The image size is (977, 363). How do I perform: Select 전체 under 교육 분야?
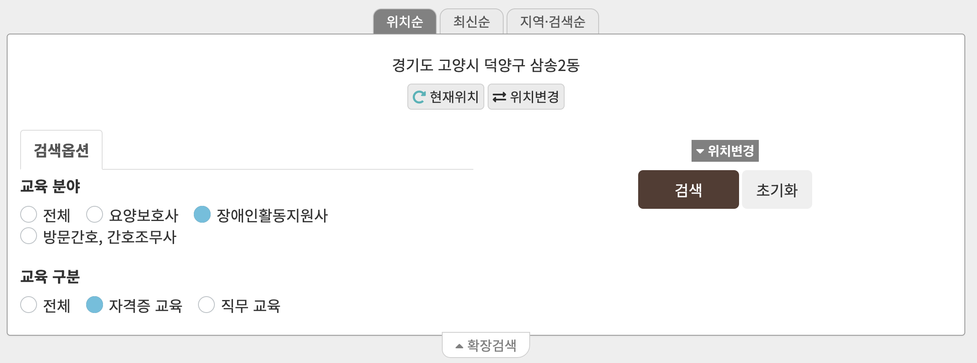pos(29,214)
